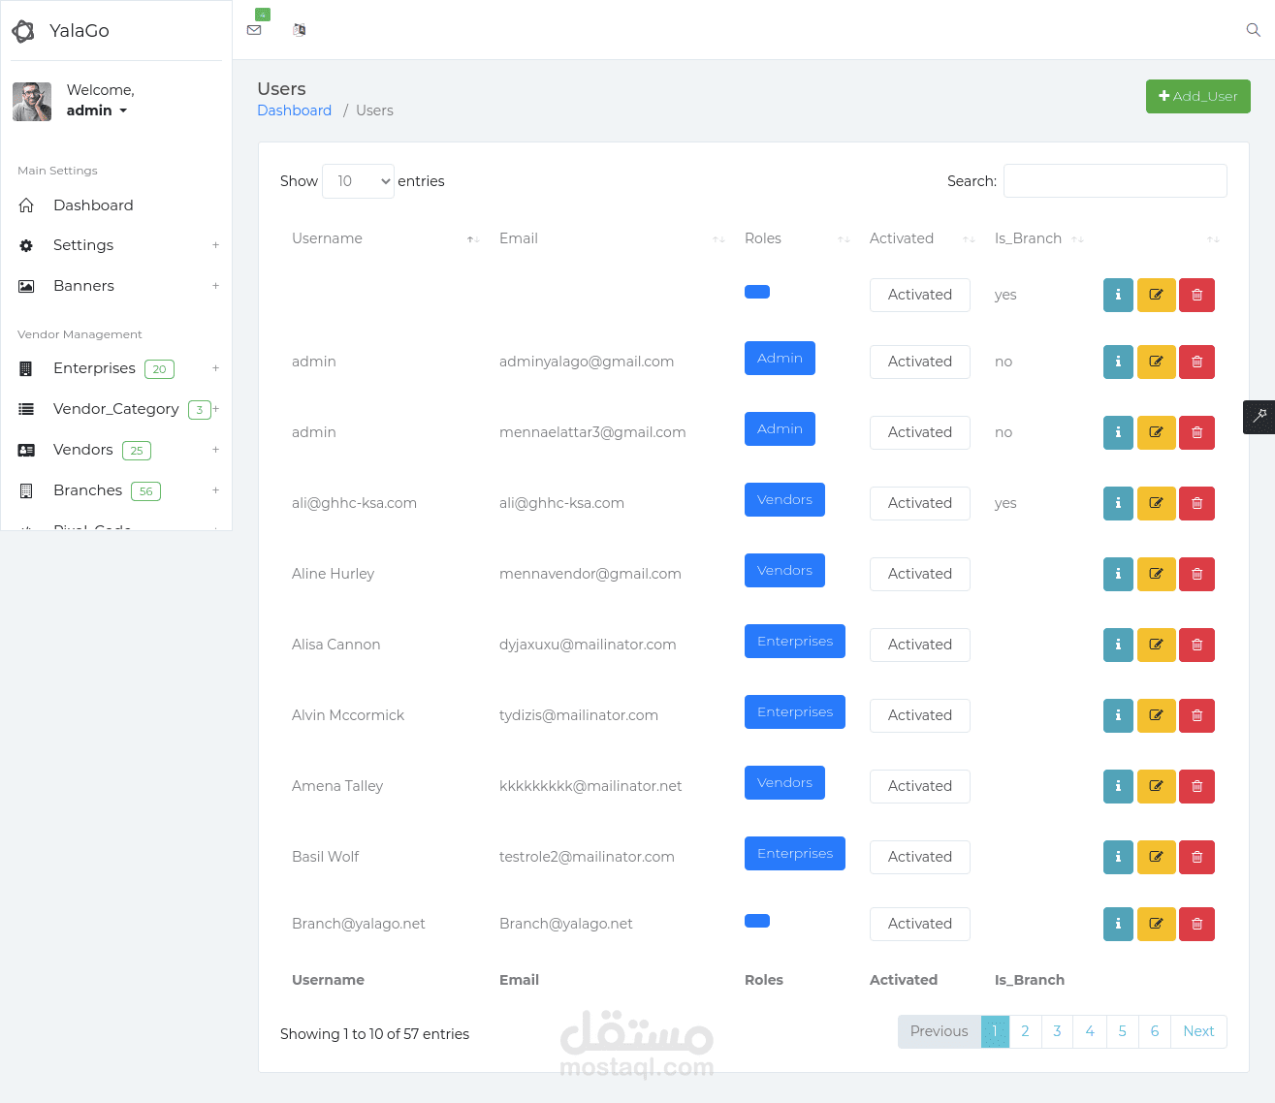This screenshot has width=1275, height=1103.
Task: Toggle Activated status for Alisa Cannon
Action: pyautogui.click(x=920, y=645)
